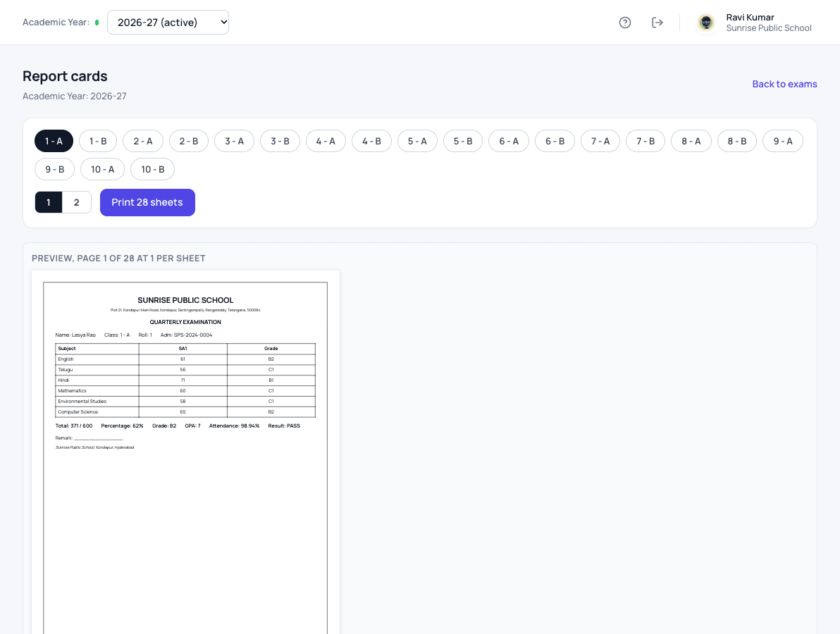The width and height of the screenshot is (840, 634).
Task: Click QUARTERLY EXAMINATION heading in preview
Action: [x=185, y=322]
